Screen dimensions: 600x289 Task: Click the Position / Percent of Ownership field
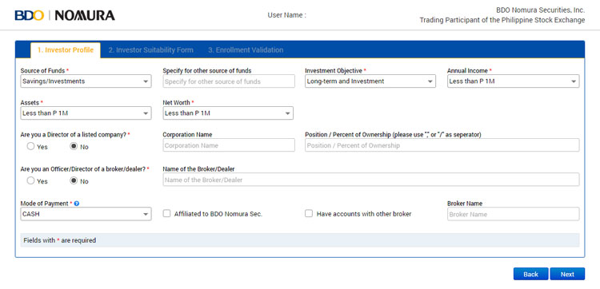point(442,145)
